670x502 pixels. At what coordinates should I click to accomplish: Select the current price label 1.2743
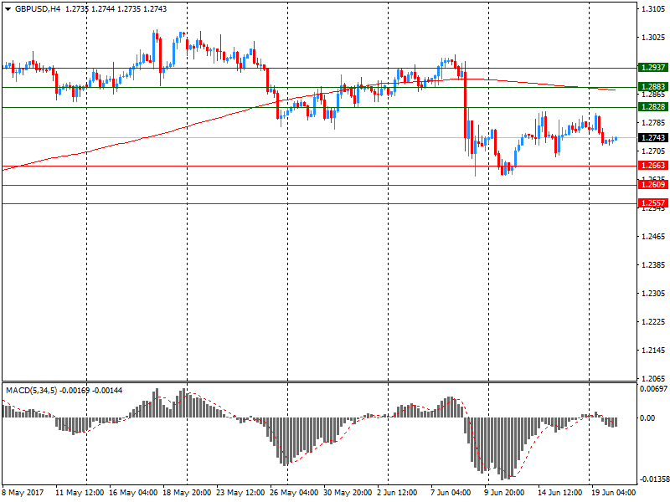(x=652, y=137)
